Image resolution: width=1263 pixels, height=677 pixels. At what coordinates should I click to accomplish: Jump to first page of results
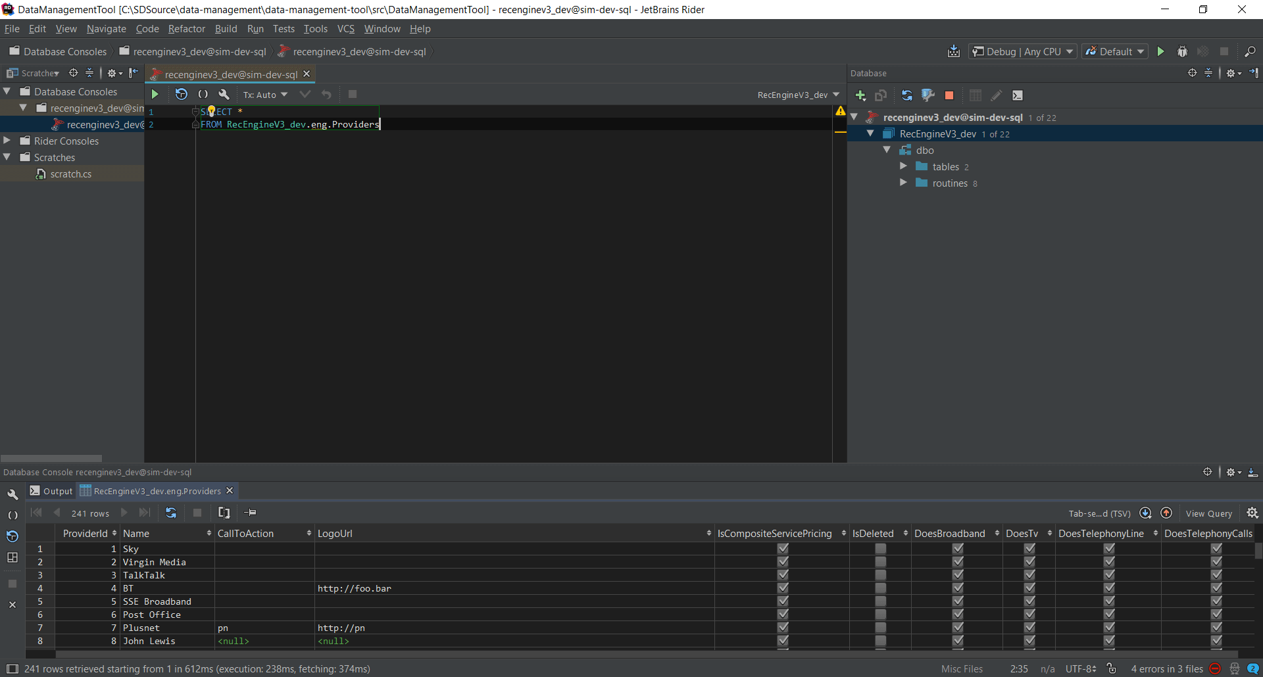coord(36,513)
